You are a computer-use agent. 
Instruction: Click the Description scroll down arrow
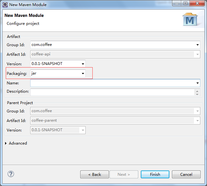tap(197, 94)
